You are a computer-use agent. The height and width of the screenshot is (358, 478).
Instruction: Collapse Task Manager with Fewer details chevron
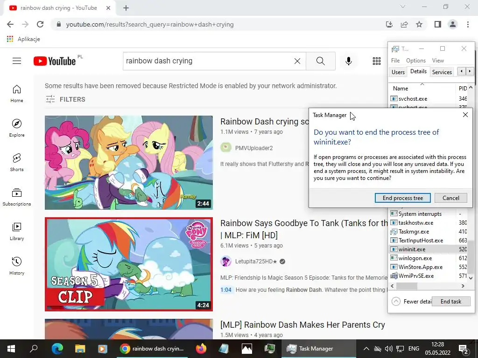click(x=396, y=302)
